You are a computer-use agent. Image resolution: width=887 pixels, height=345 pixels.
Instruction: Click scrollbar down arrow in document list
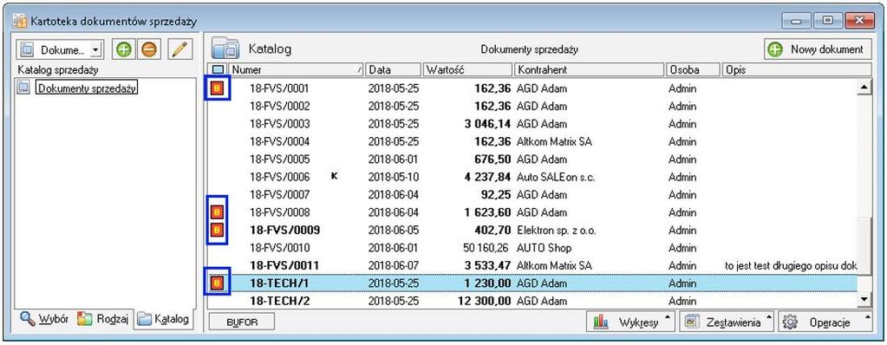(x=864, y=299)
